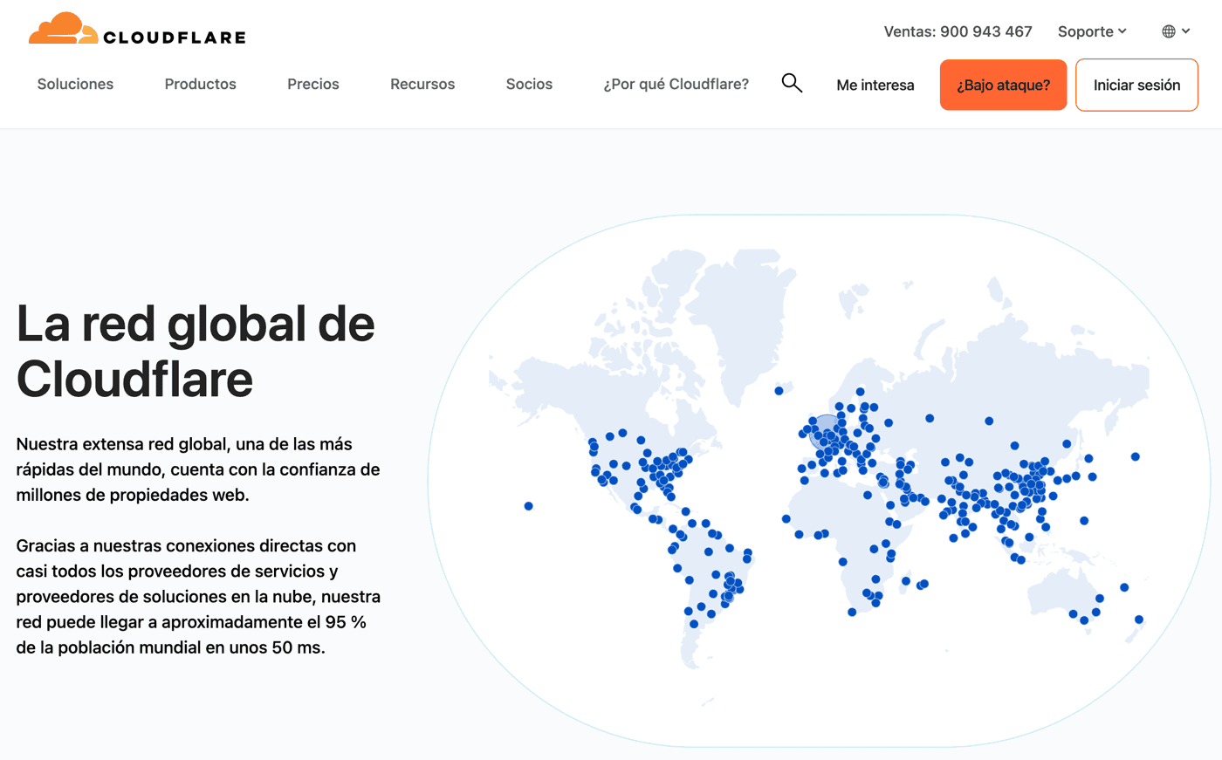Click the ¿Bajo ataque? button

[x=1003, y=85]
